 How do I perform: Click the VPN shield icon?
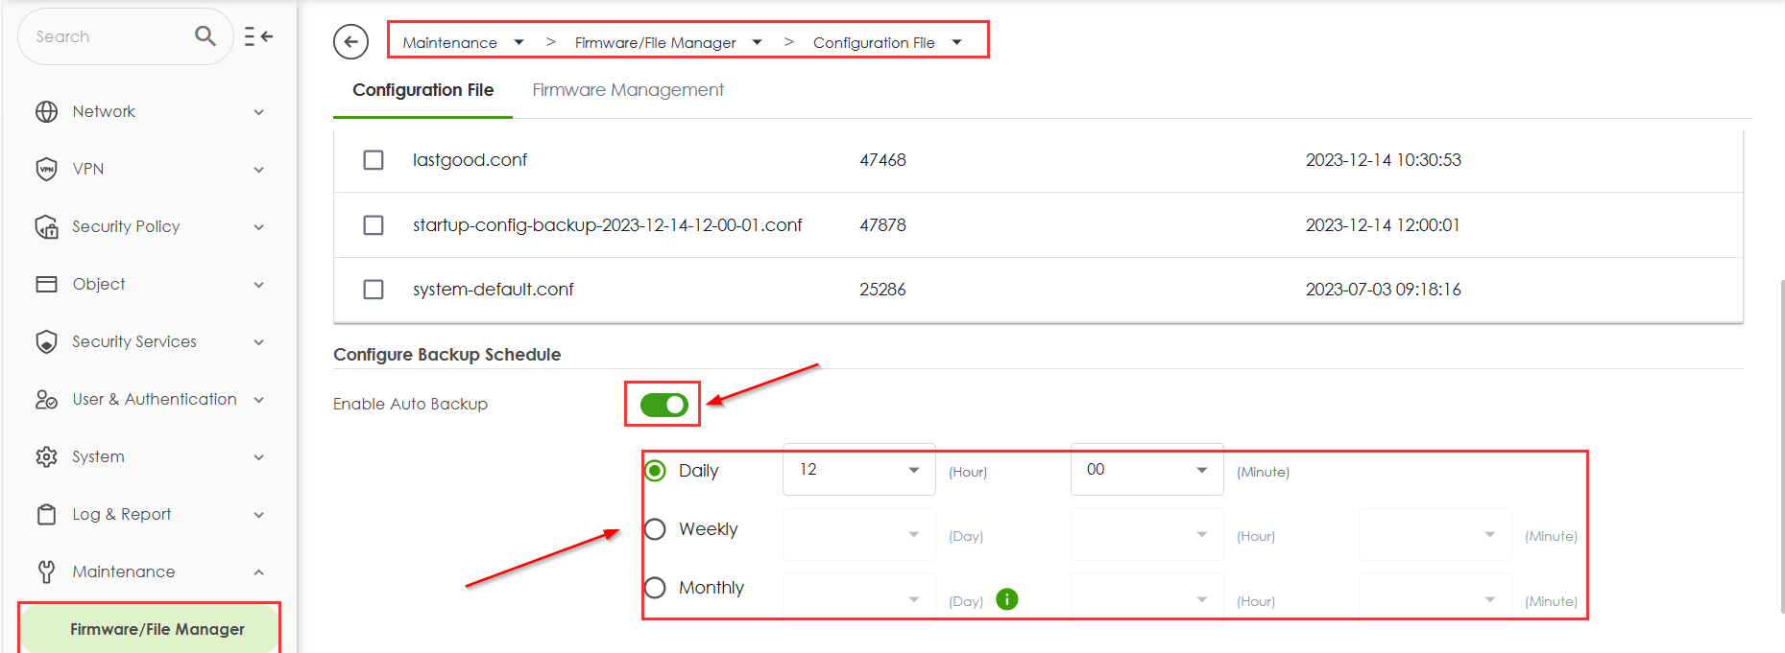pos(46,170)
